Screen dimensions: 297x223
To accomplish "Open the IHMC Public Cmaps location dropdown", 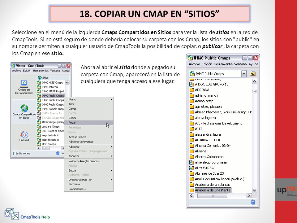I will 244,74.
